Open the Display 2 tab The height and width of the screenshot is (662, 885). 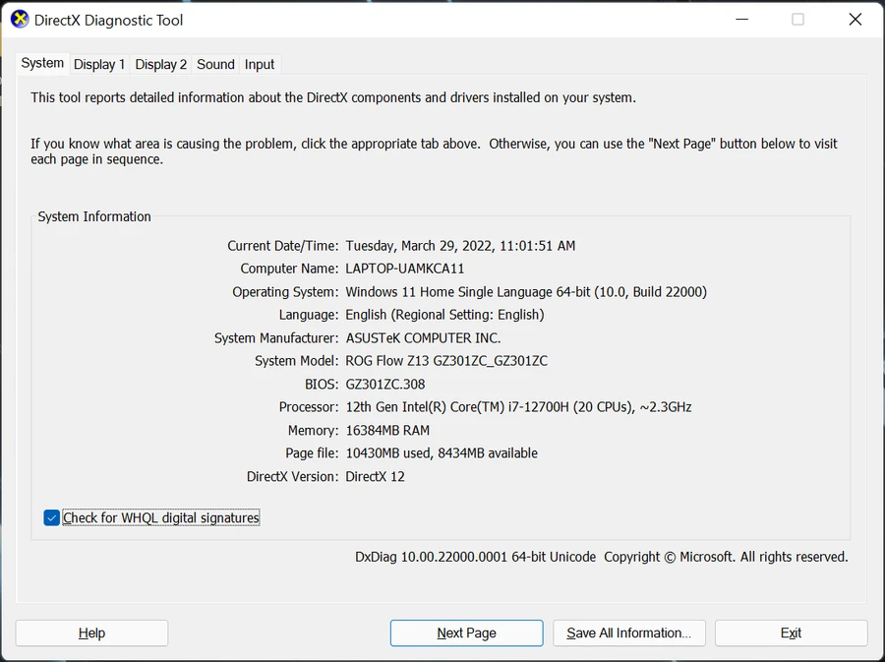point(161,64)
